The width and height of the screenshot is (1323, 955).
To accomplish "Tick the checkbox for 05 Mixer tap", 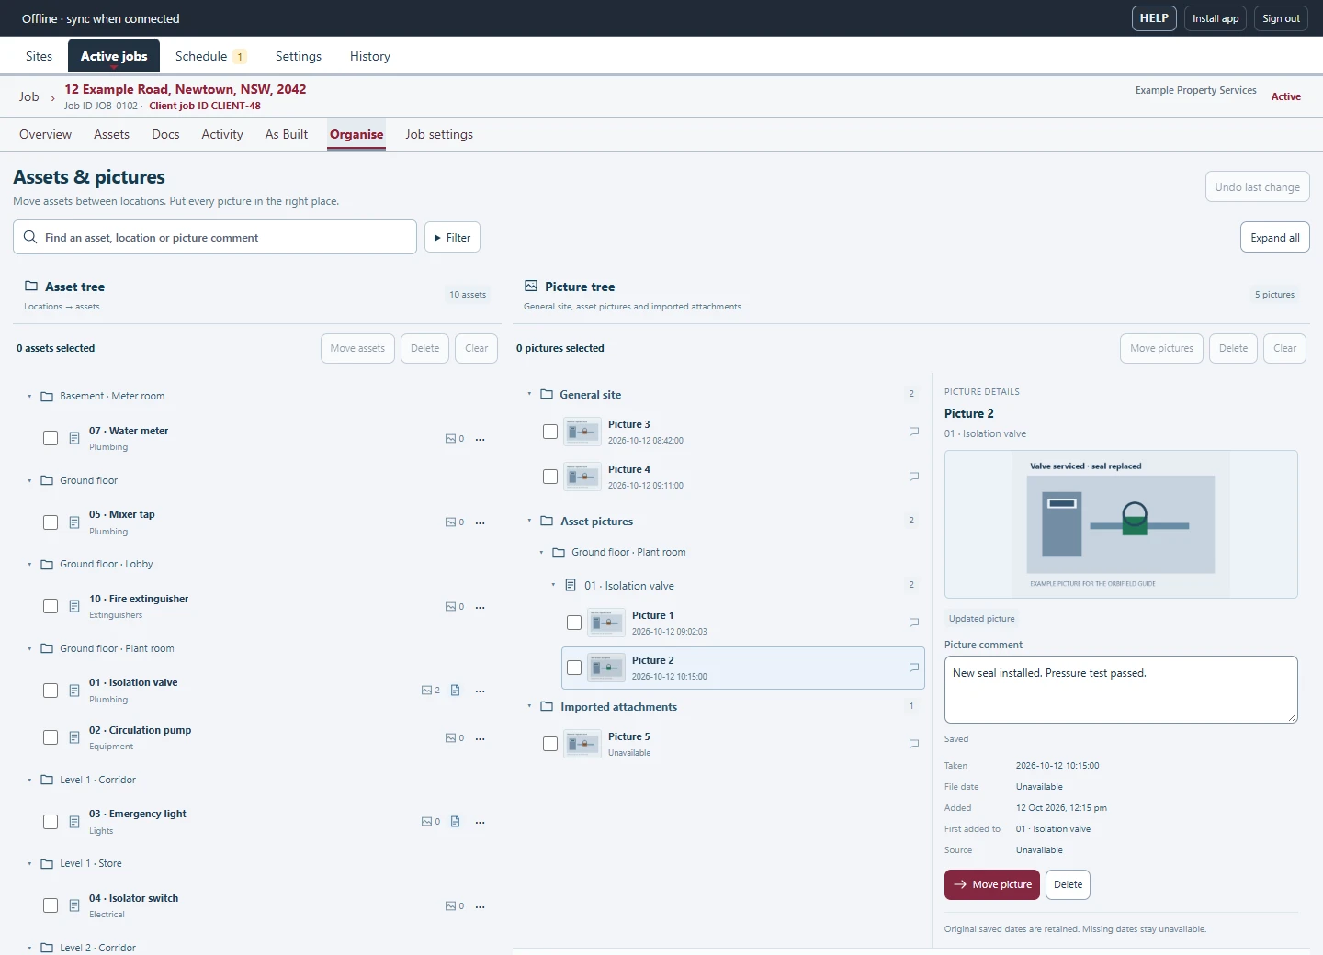I will 51,522.
